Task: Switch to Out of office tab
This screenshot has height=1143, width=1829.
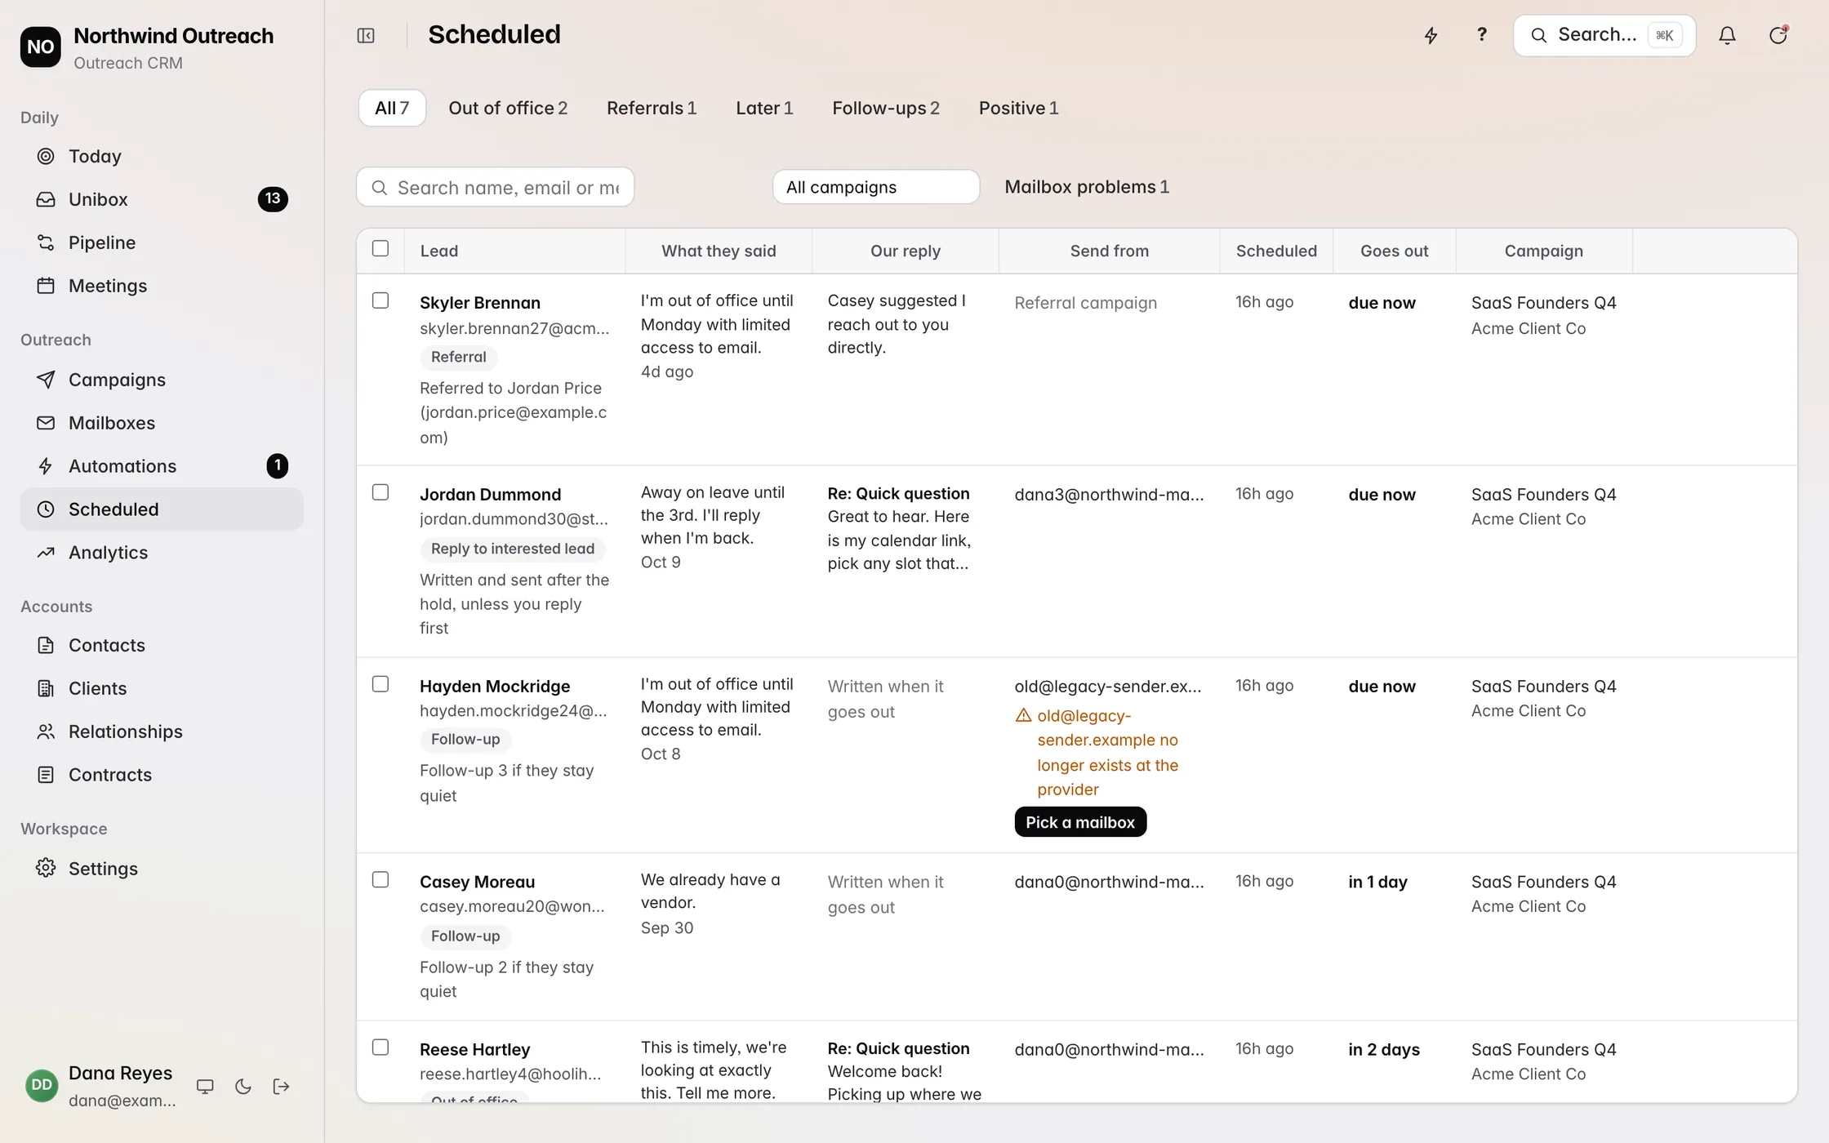Action: pos(508,108)
